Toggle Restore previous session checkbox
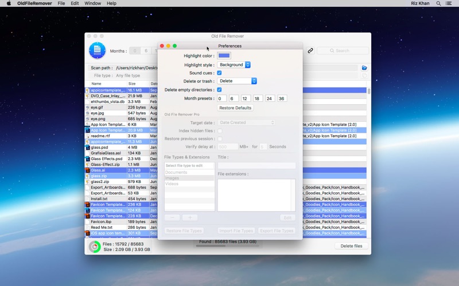Image resolution: width=459 pixels, height=286 pixels. (x=220, y=138)
